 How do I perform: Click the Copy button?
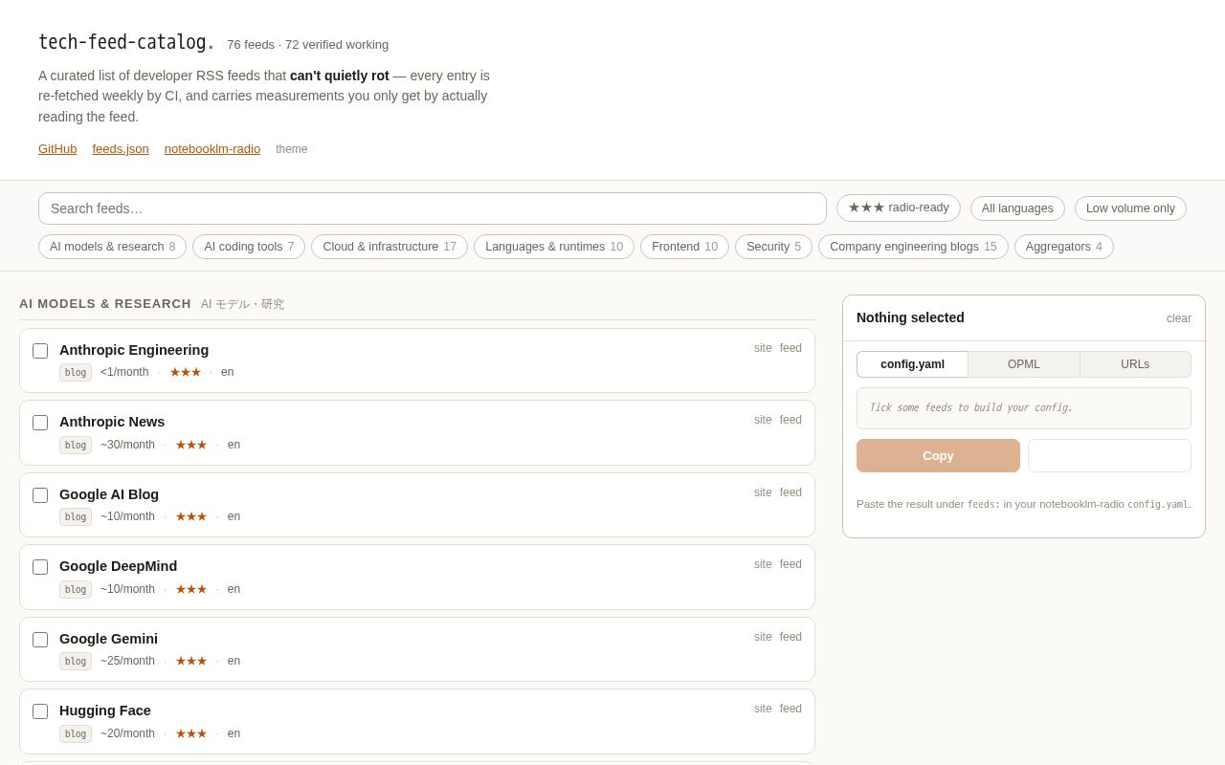[938, 455]
